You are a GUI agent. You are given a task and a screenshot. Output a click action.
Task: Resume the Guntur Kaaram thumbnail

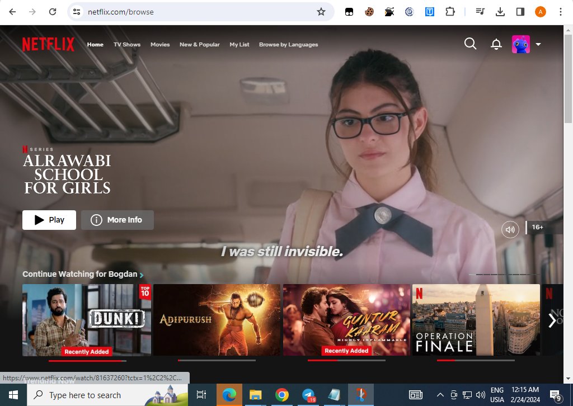click(346, 320)
